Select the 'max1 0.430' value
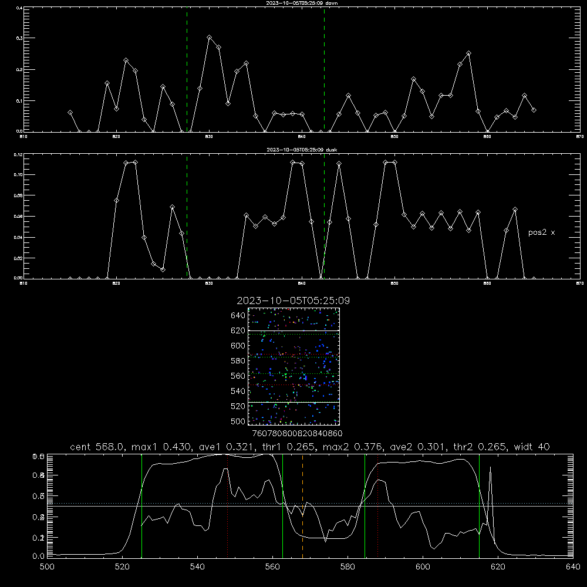The image size is (587, 587). pos(162,447)
